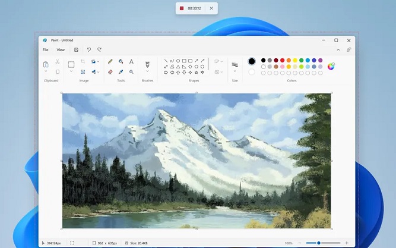Expand the Rotate dropdown arrow

point(98,61)
